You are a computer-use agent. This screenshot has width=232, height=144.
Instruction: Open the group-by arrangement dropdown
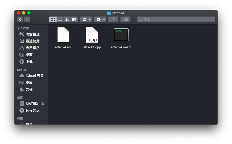pyautogui.click(x=86, y=19)
